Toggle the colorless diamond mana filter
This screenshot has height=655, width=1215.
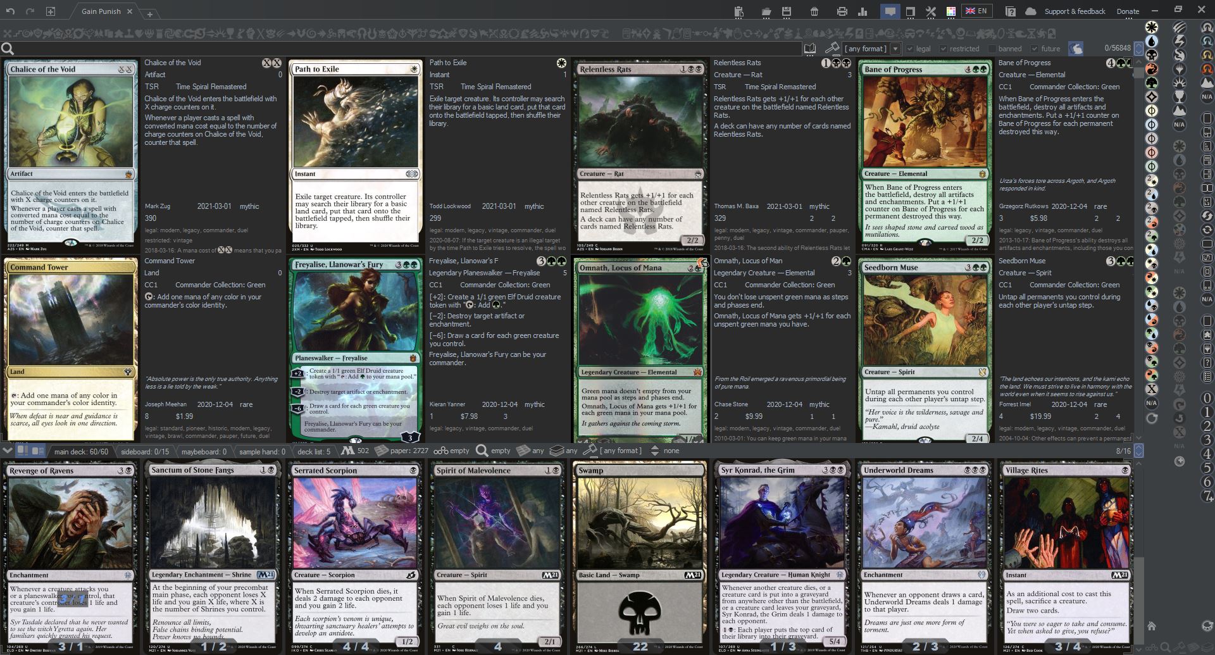click(x=1152, y=96)
